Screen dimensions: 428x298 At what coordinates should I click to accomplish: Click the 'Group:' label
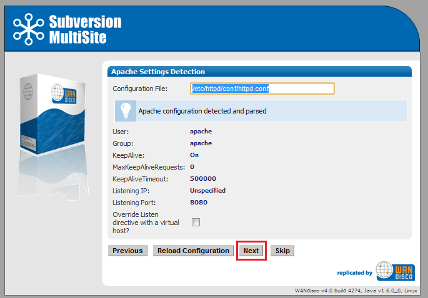click(123, 143)
